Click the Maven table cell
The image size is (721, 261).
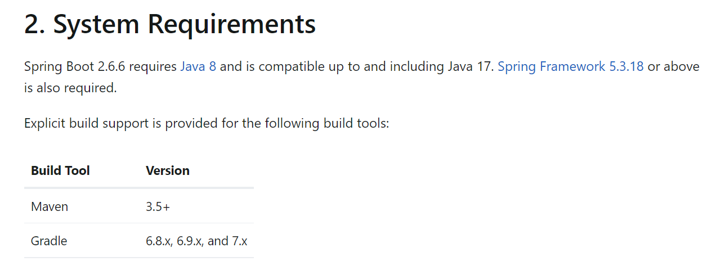coord(50,207)
